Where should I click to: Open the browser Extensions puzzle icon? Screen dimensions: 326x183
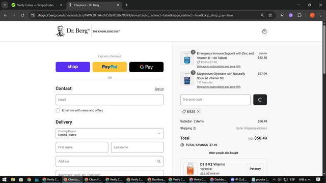click(x=300, y=15)
